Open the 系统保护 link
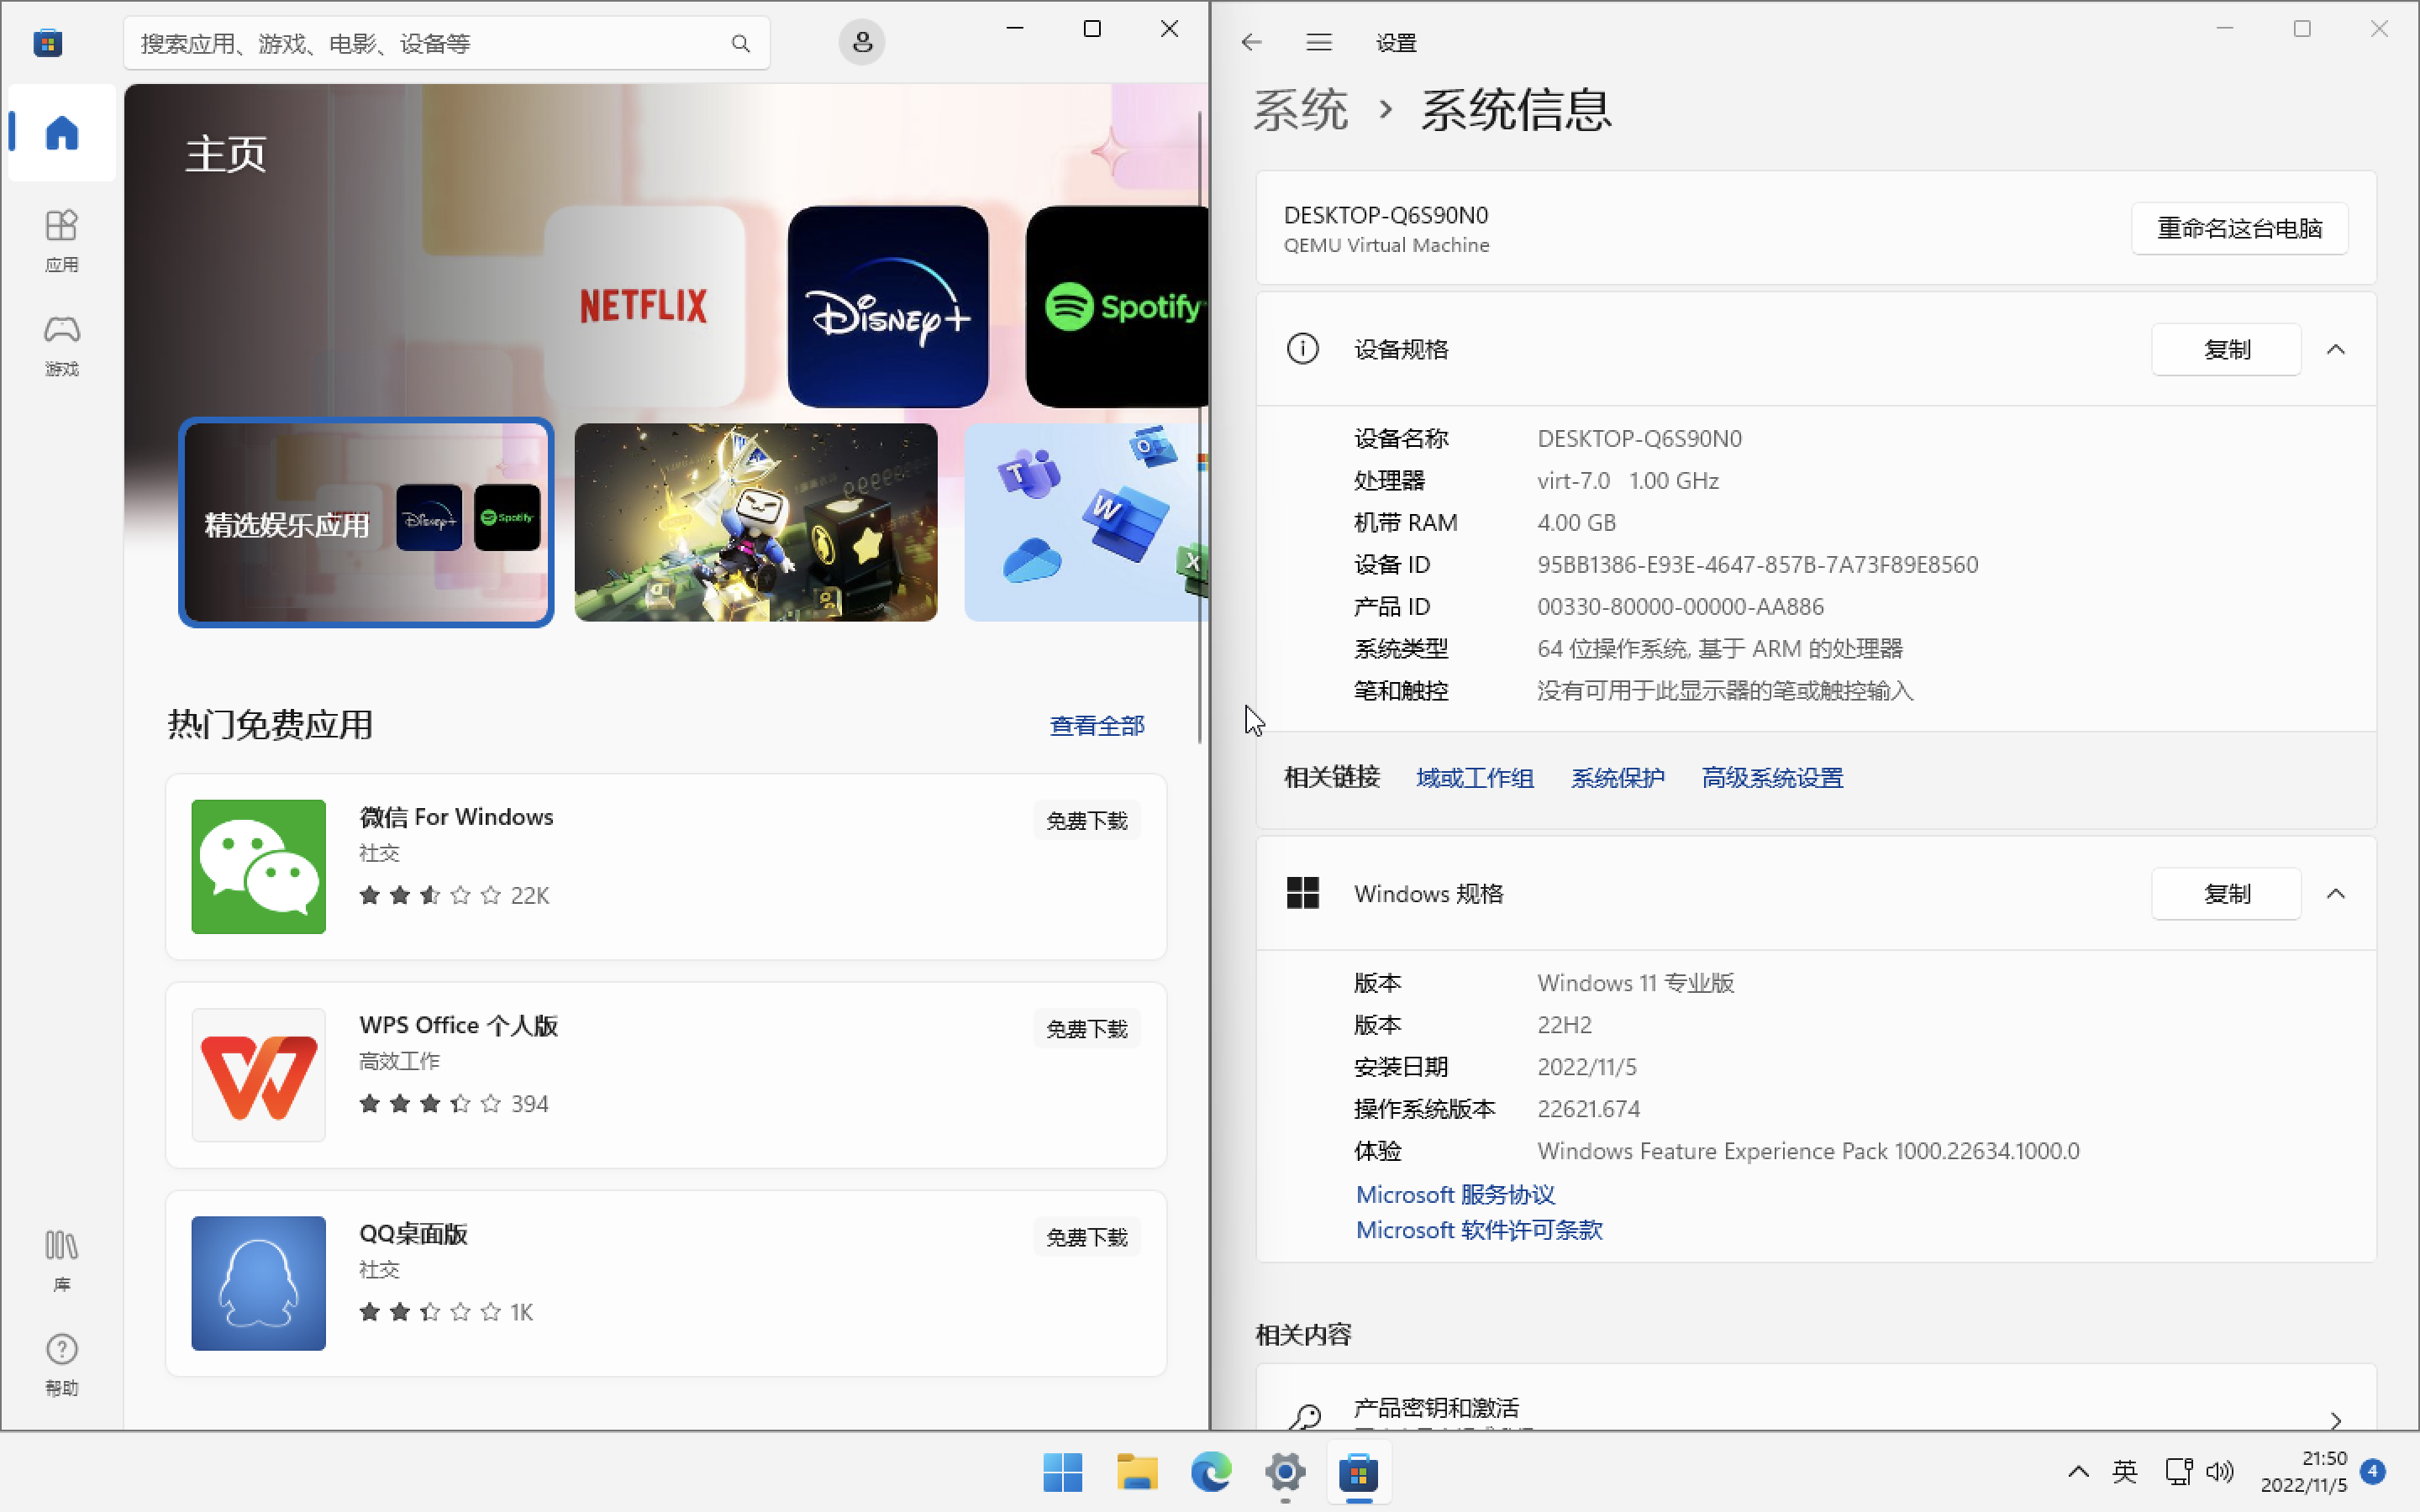 pos(1617,777)
